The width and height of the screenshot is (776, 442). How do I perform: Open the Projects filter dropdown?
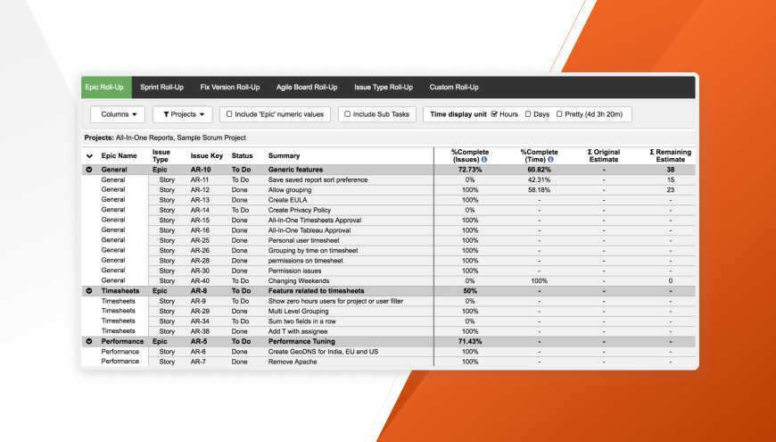183,114
